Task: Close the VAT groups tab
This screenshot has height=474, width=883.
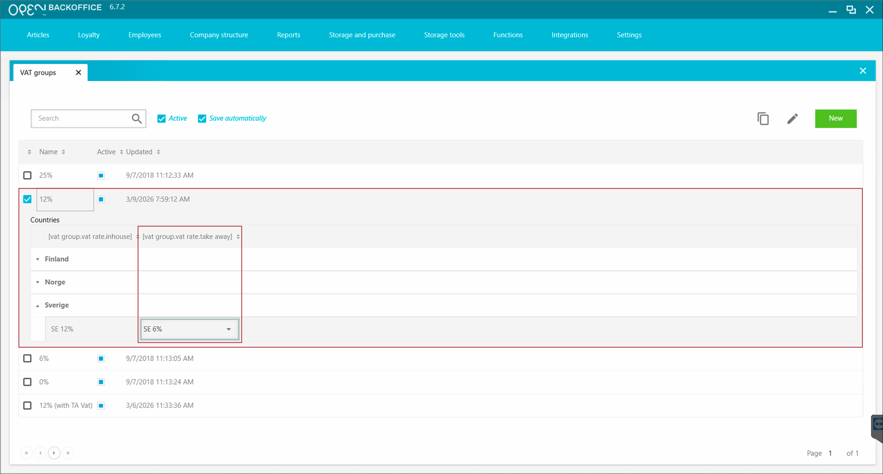Action: (x=78, y=73)
